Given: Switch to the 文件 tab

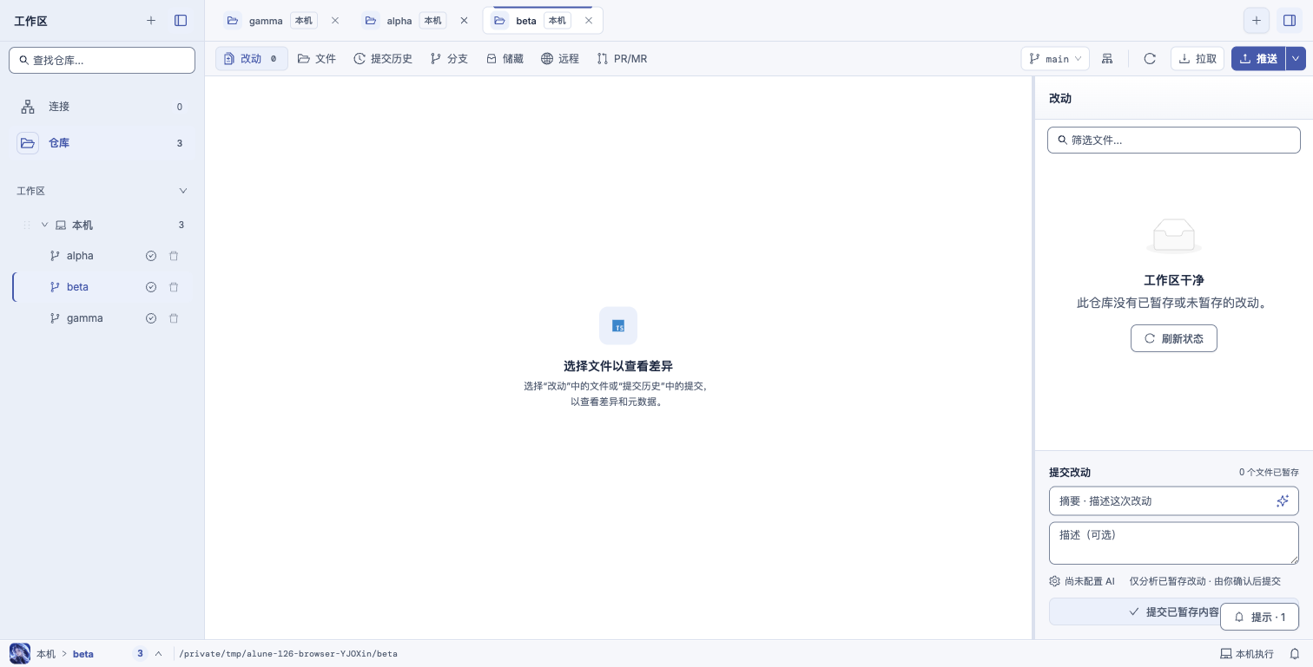Looking at the screenshot, I should [x=317, y=59].
